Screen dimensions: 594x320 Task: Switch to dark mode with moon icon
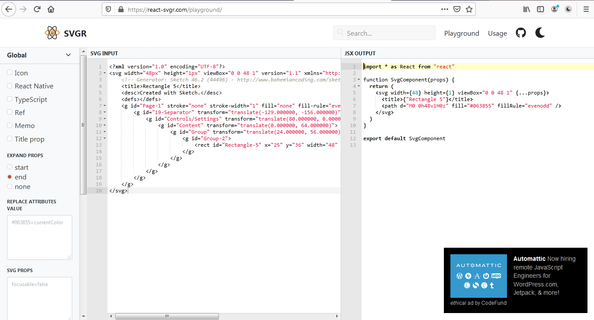(x=540, y=33)
